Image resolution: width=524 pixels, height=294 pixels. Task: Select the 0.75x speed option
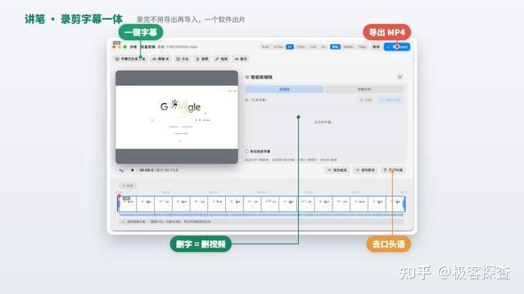[x=278, y=47]
